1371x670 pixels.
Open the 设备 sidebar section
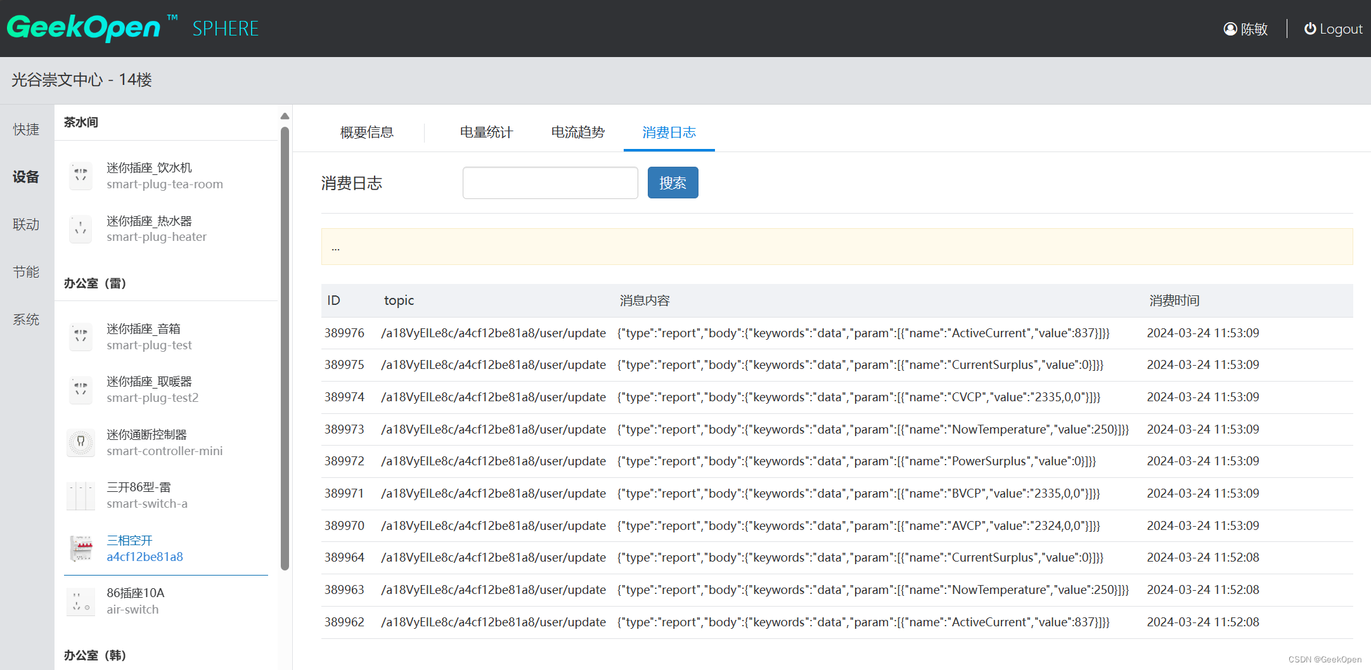point(26,177)
